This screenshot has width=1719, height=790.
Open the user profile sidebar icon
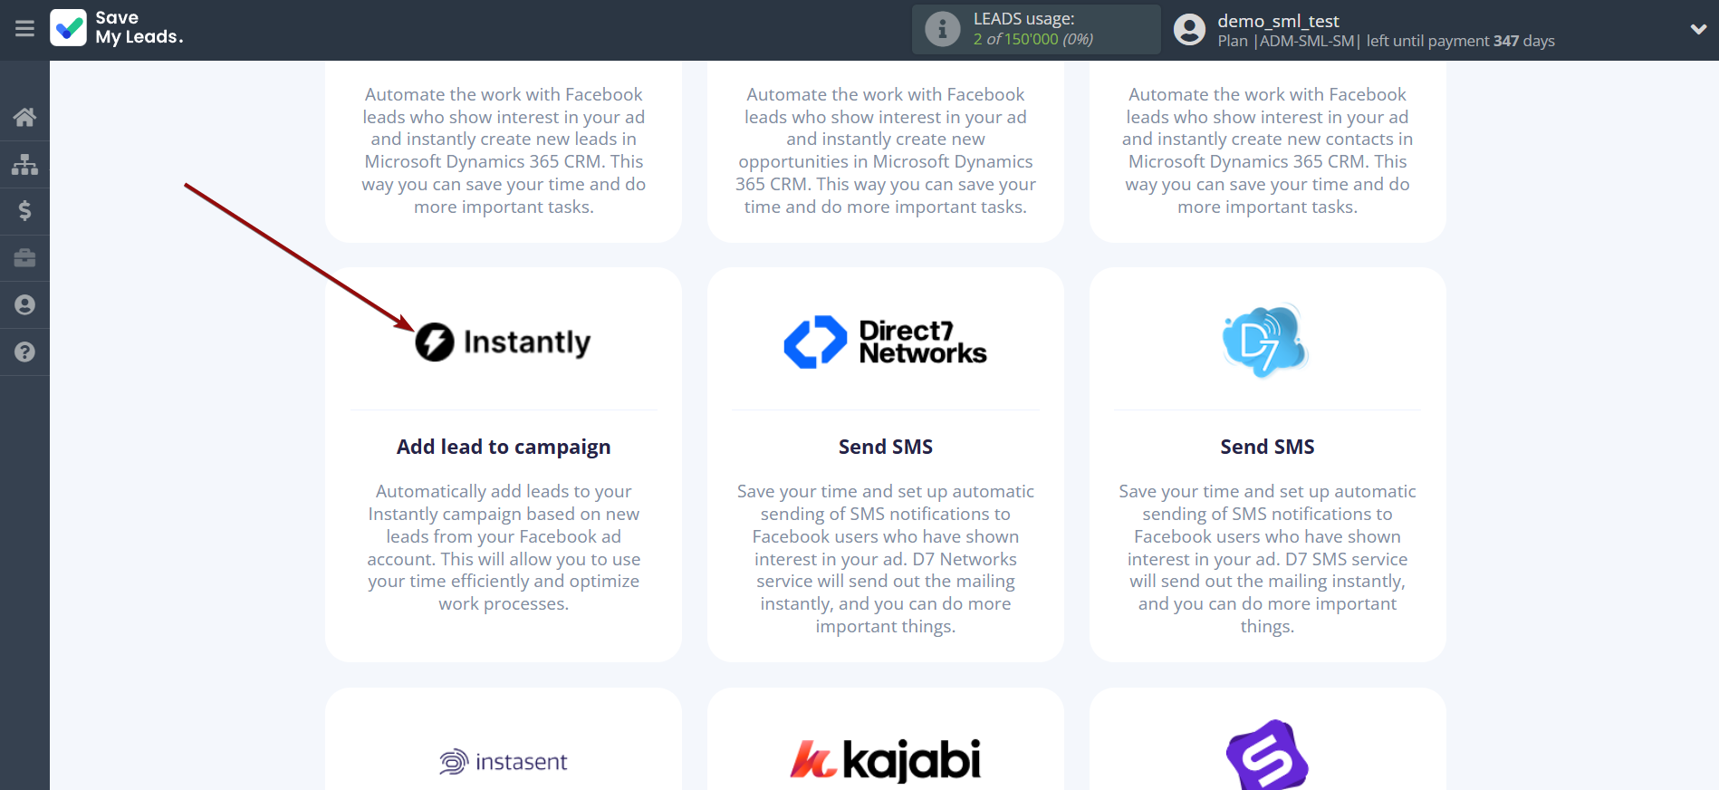24,305
